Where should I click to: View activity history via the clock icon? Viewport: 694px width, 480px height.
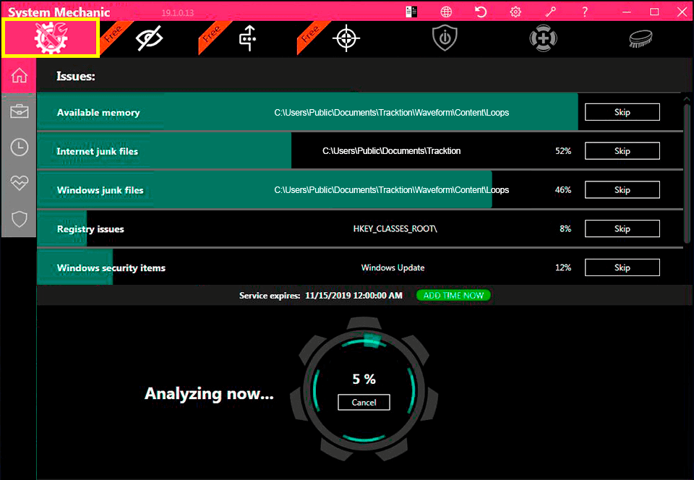pos(19,147)
